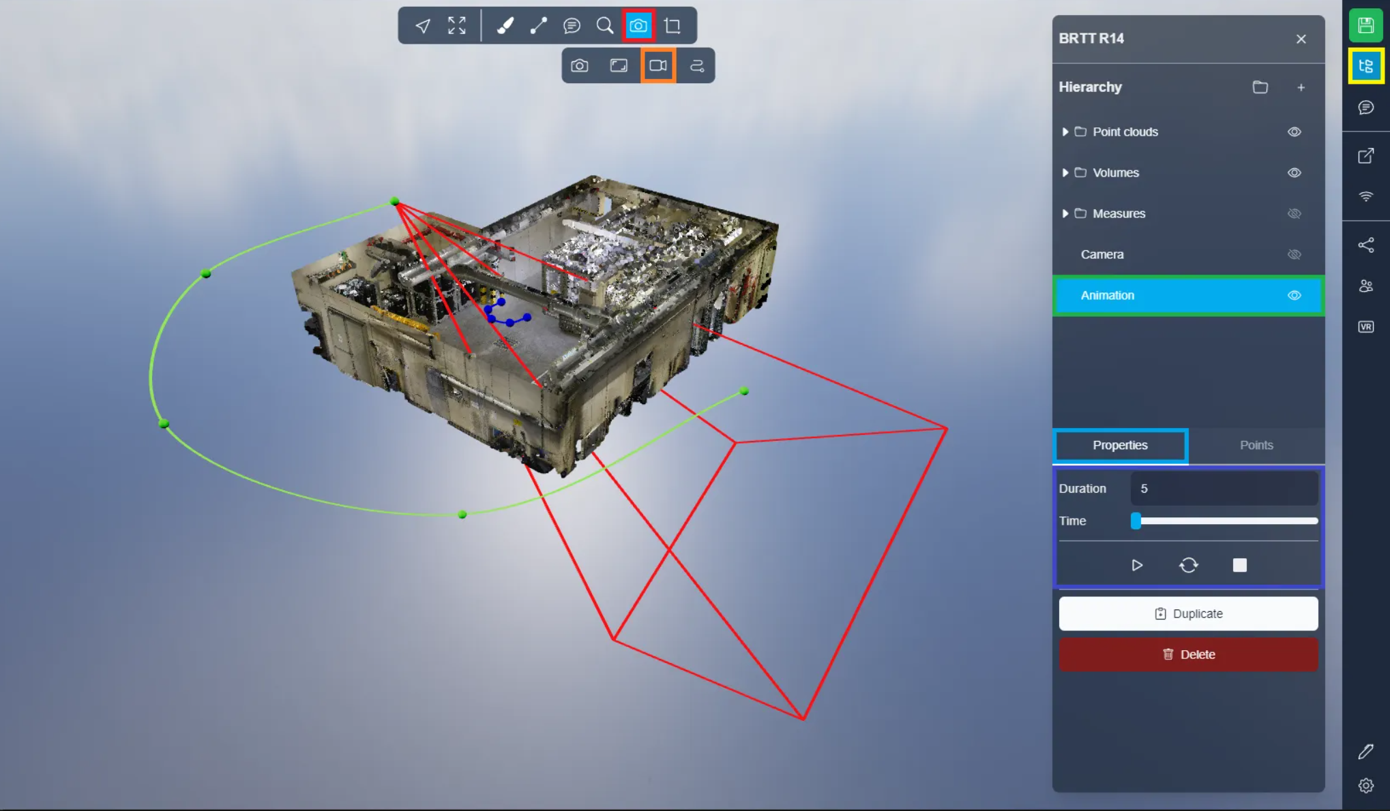The height and width of the screenshot is (811, 1390).
Task: Show the hidden Measures folder
Action: (1294, 213)
